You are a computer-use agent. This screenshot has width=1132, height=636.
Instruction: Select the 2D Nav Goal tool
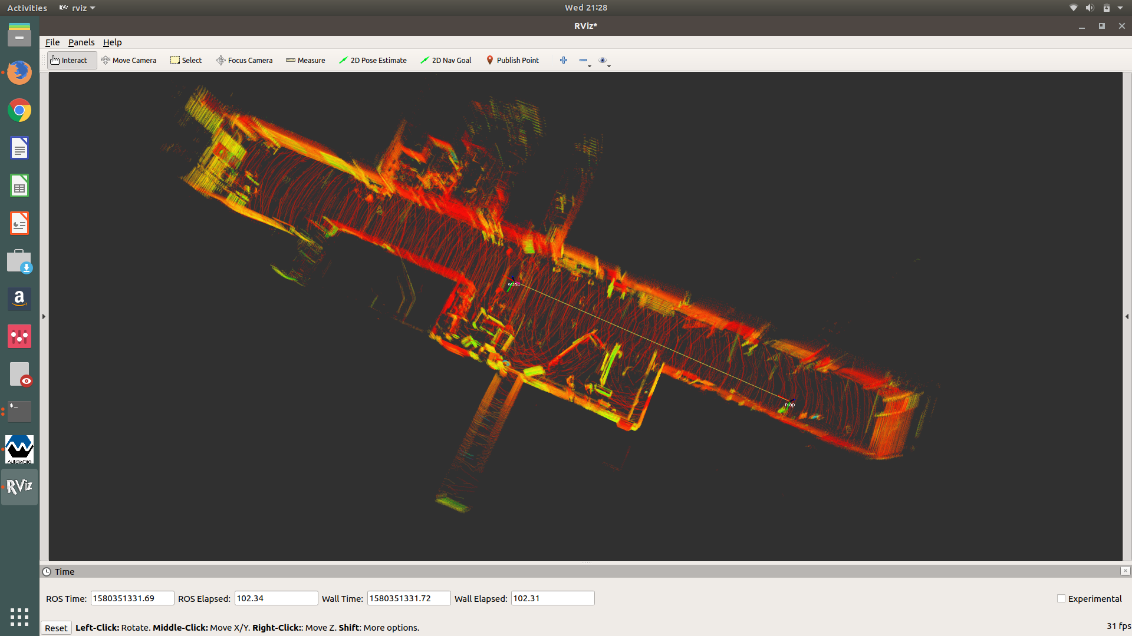click(446, 60)
